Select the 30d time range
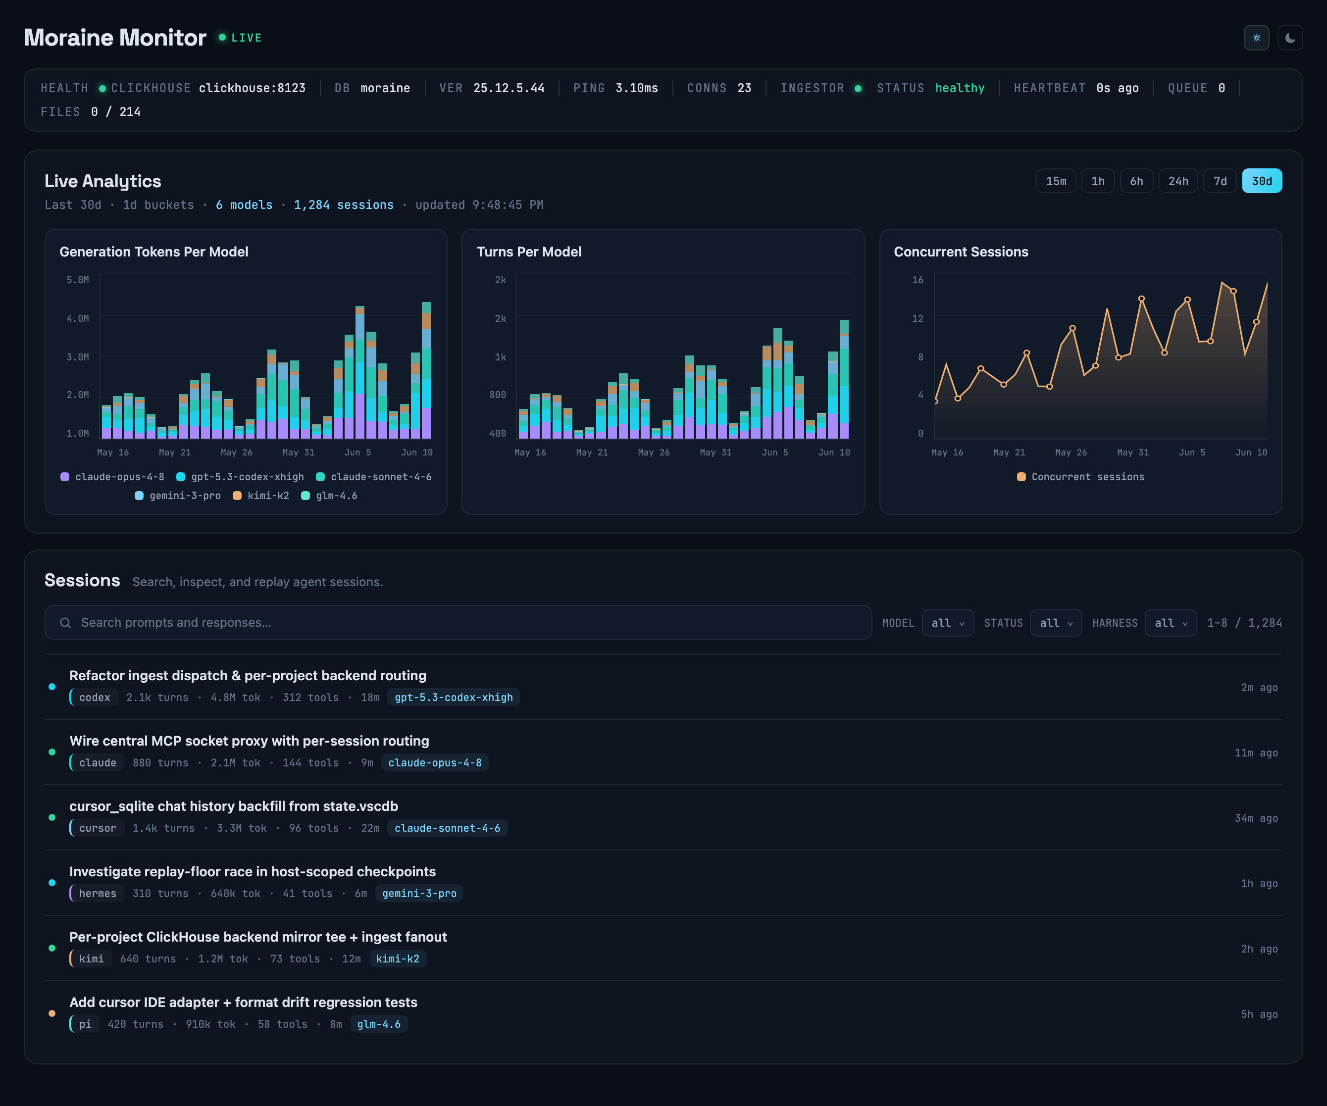The width and height of the screenshot is (1327, 1106). point(1262,181)
